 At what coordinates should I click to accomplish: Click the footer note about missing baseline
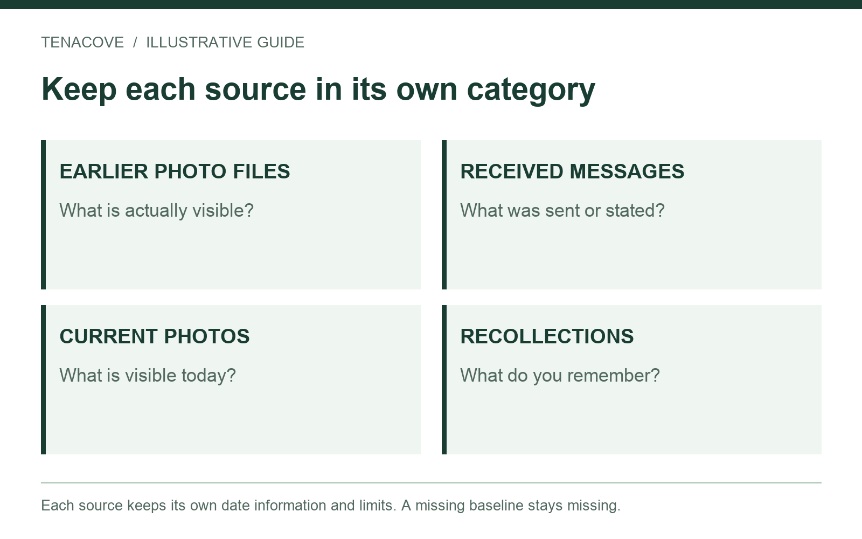coord(331,506)
